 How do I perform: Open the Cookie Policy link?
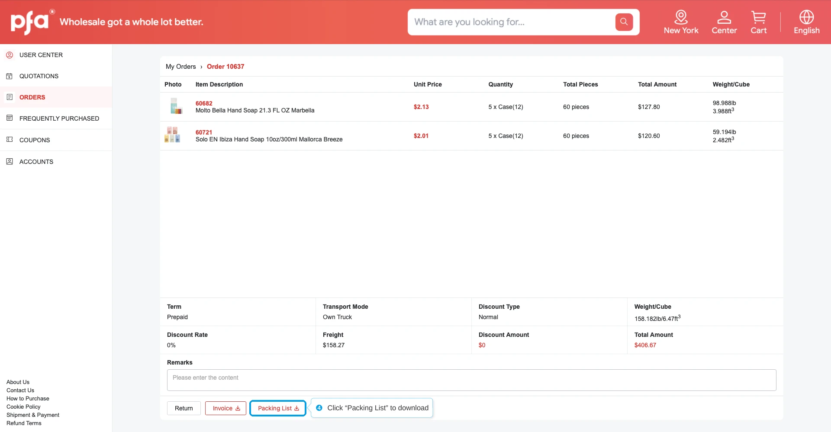point(23,407)
